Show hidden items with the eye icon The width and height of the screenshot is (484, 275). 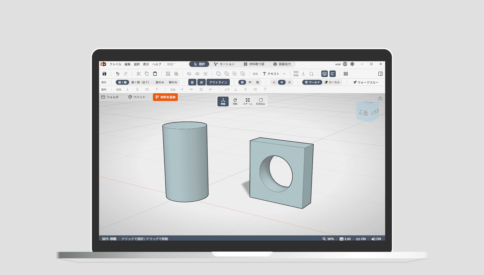pyautogui.click(x=197, y=74)
